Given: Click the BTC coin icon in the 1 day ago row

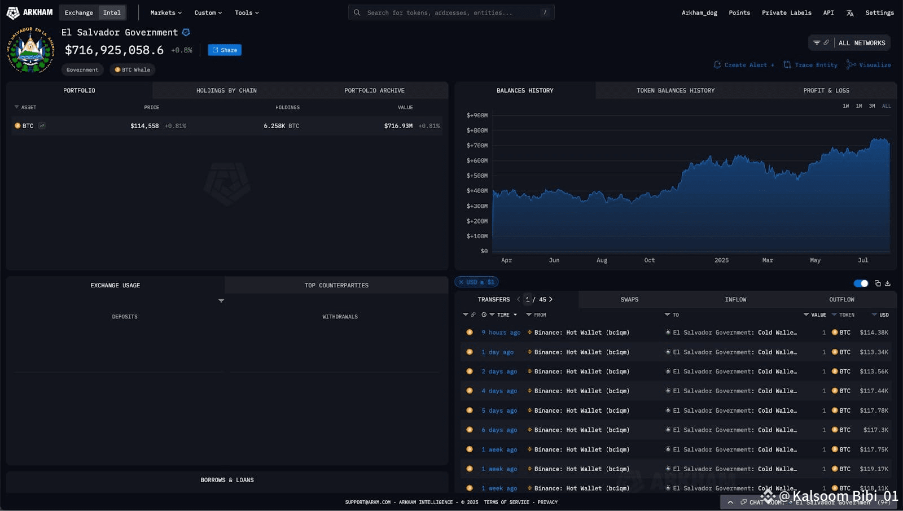Looking at the screenshot, I should click(835, 352).
